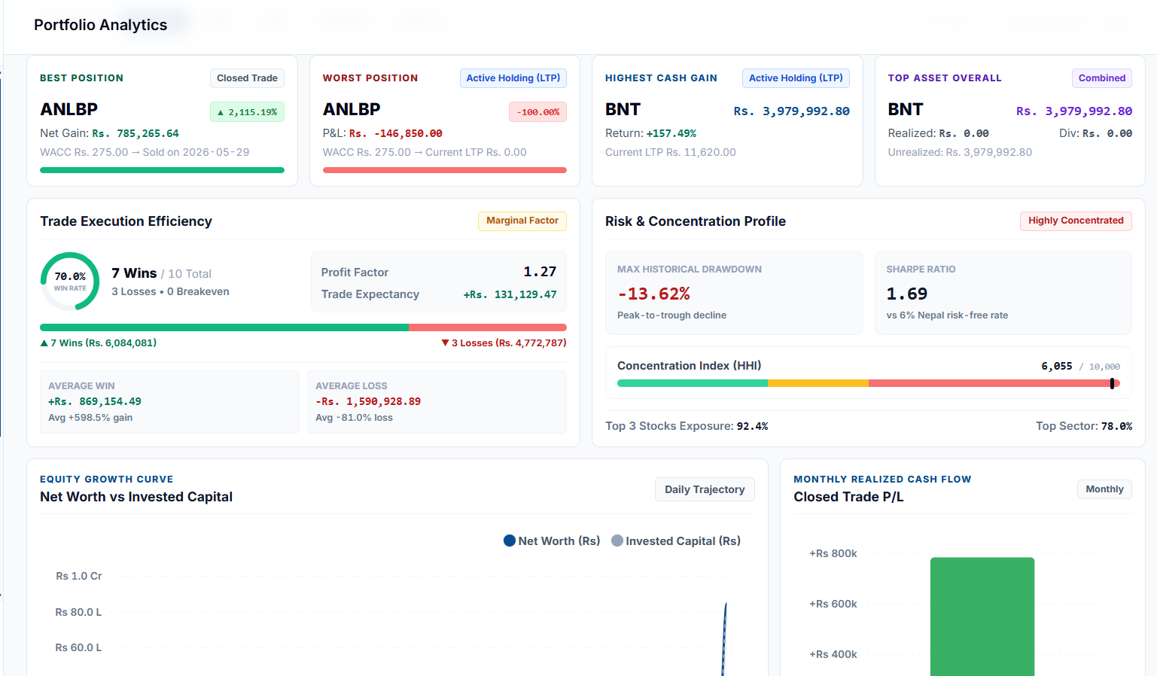Click the 2,115.19% gain badge
The height and width of the screenshot is (676, 1157).
[x=247, y=112]
